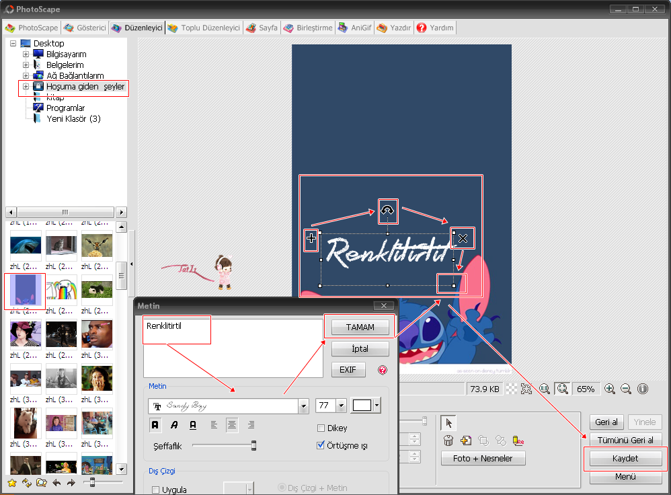
Task: Enable the Dikey checkbox
Action: tap(321, 428)
